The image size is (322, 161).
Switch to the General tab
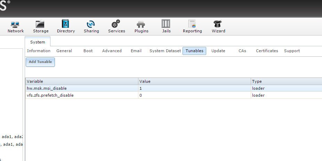point(64,51)
